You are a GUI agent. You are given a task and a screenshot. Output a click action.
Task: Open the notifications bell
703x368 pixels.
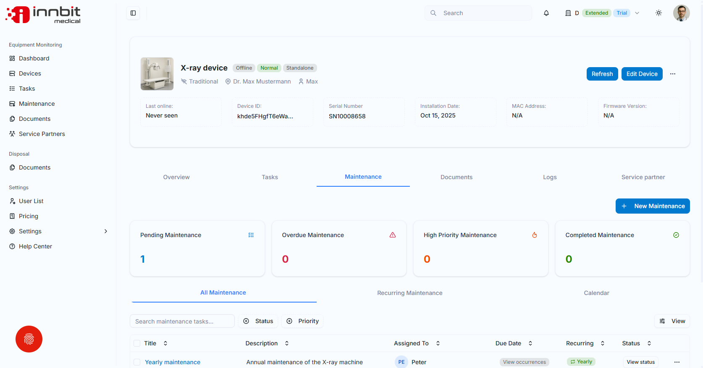point(546,13)
